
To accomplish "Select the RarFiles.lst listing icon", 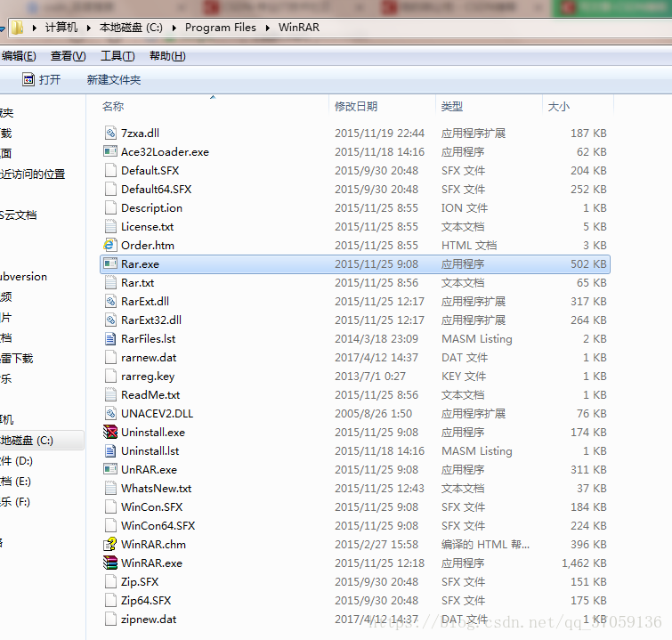I will click(110, 338).
